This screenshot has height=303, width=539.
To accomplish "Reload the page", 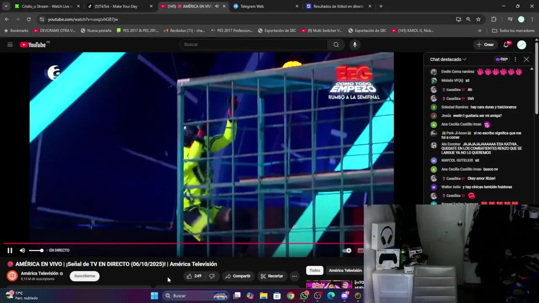I will (29, 19).
